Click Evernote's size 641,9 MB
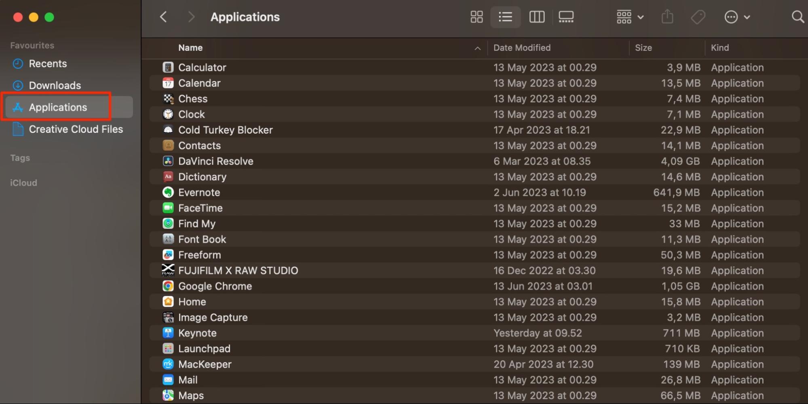 pos(677,193)
